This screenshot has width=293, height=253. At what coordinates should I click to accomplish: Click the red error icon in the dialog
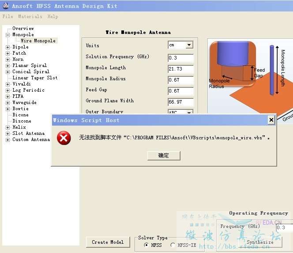(x=64, y=138)
